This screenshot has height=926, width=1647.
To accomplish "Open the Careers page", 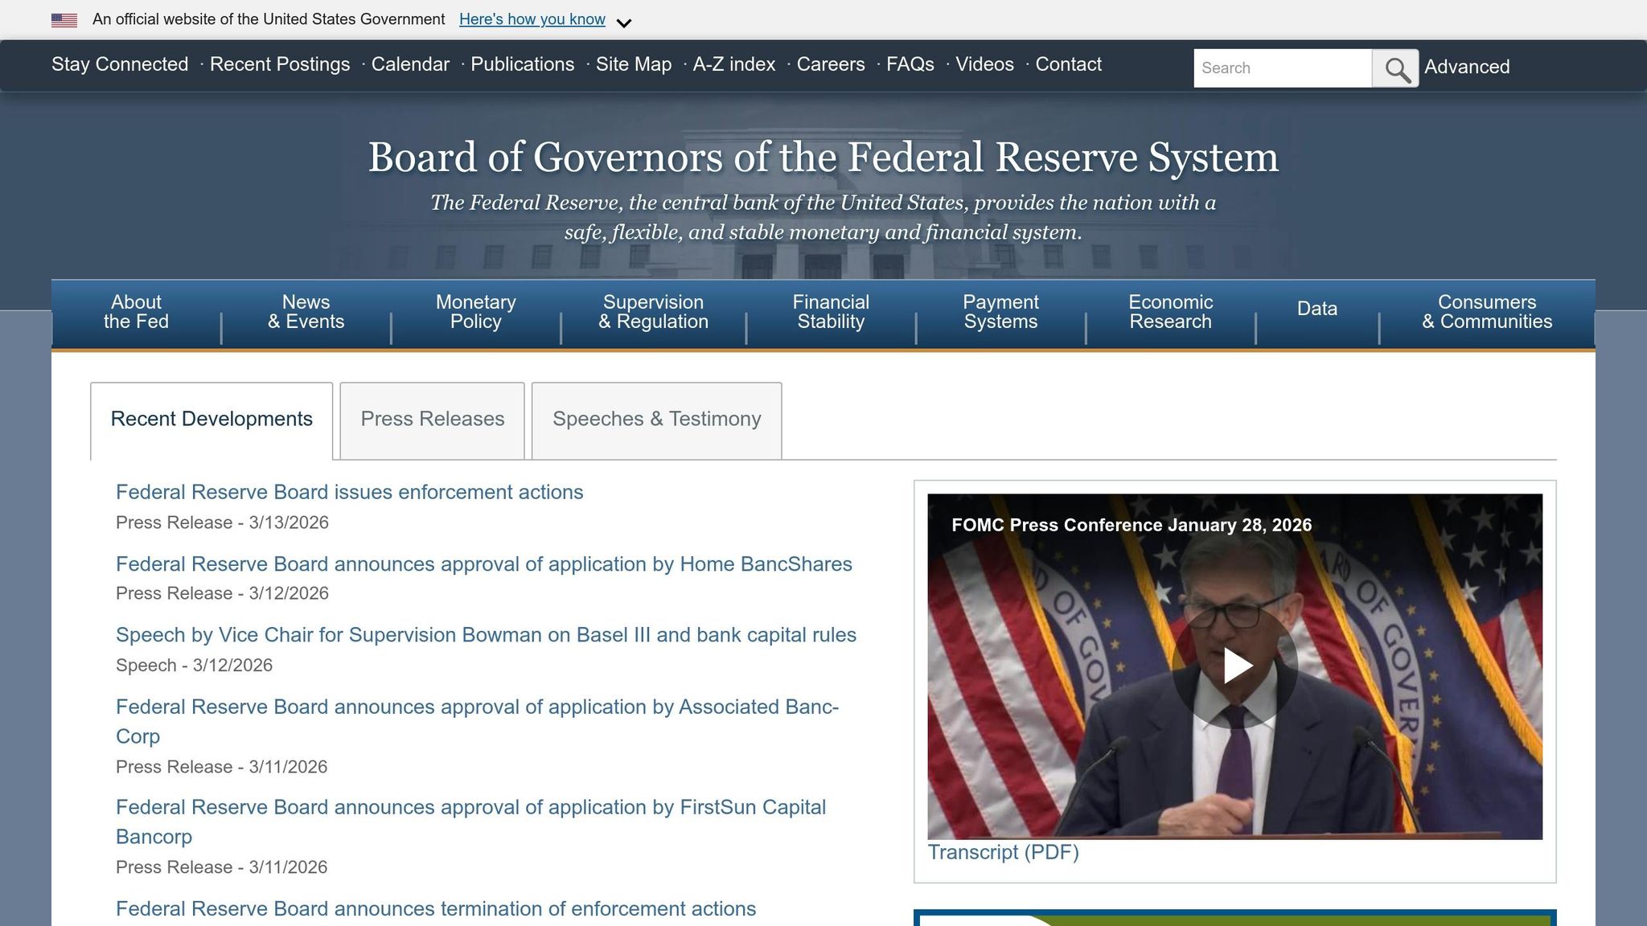I will [830, 64].
